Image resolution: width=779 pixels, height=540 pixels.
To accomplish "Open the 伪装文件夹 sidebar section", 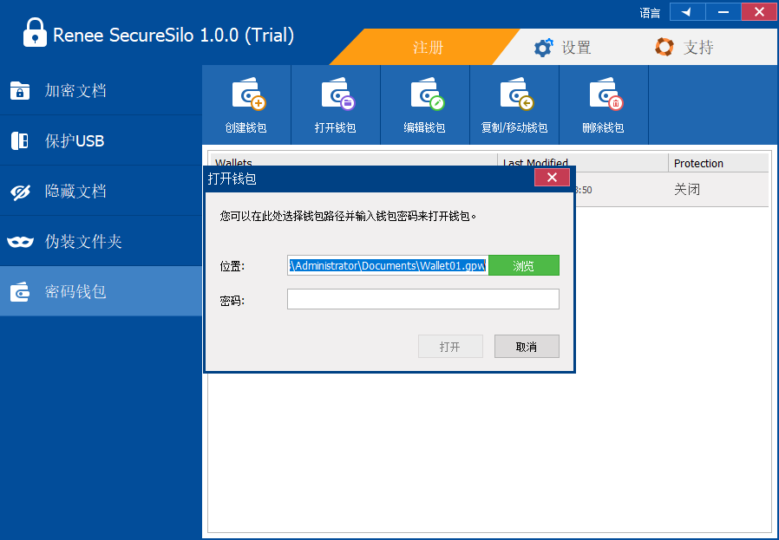I will pos(101,241).
